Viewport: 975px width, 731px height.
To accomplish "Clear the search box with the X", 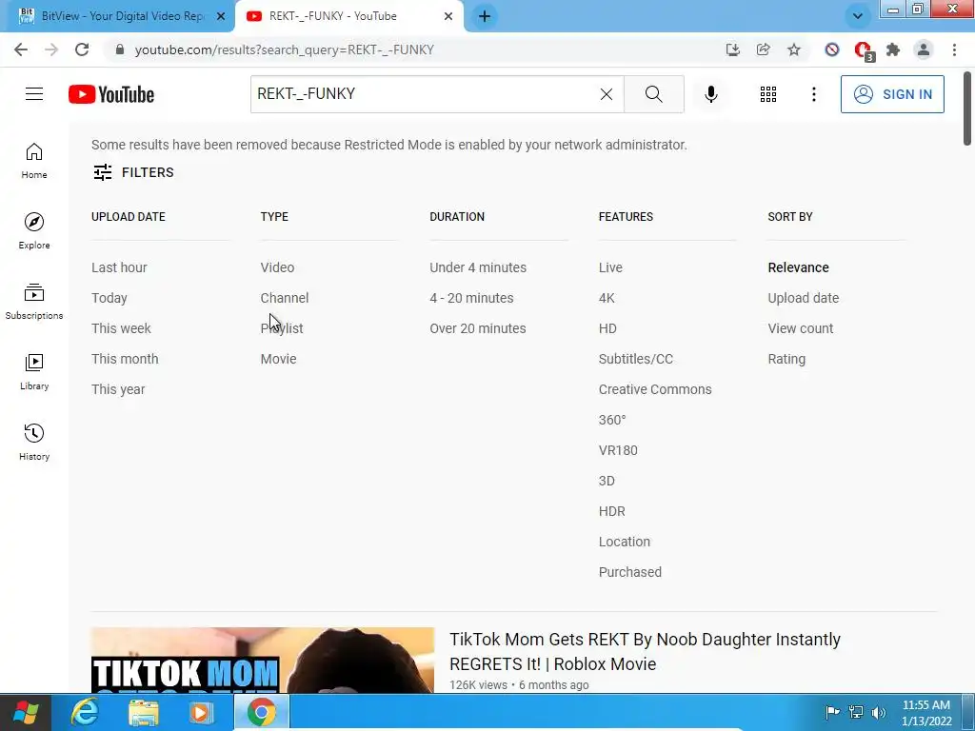I will pyautogui.click(x=607, y=94).
